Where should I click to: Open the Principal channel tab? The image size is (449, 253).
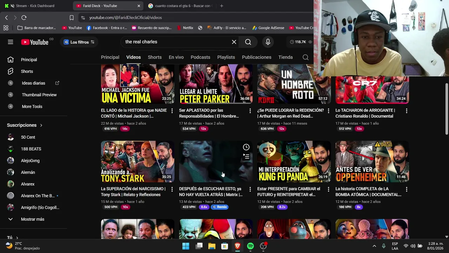click(x=110, y=57)
